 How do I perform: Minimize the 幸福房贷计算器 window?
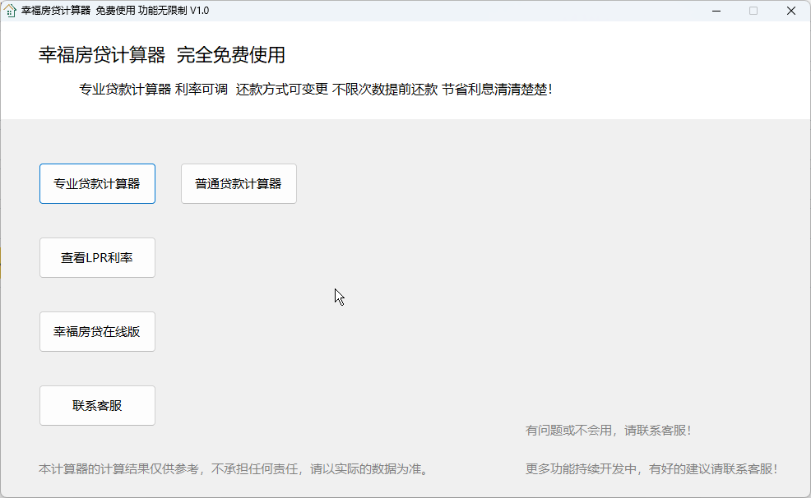(716, 11)
